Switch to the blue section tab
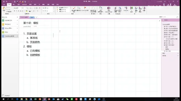The image size is (181, 101). click(x=32, y=18)
